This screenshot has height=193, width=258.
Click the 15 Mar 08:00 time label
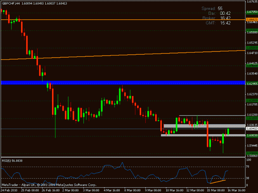point(216,190)
